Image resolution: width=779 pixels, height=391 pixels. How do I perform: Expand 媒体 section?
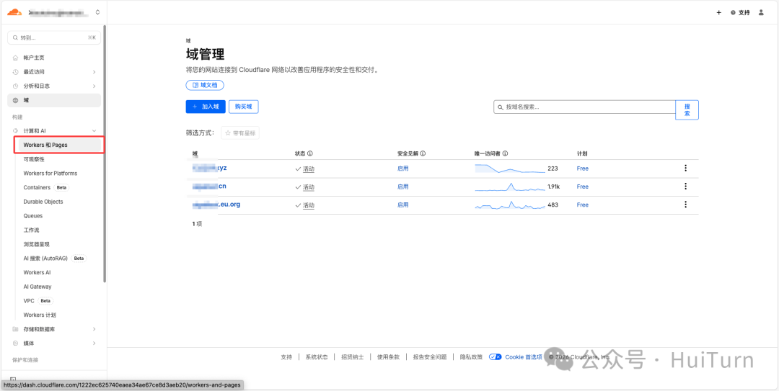54,343
